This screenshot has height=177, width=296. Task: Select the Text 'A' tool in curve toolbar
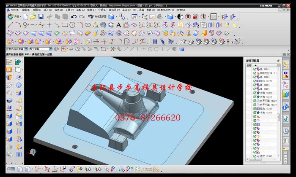[x=118, y=25]
